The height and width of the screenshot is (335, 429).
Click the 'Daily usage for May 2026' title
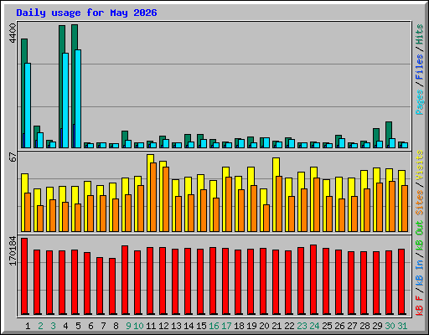(x=86, y=13)
